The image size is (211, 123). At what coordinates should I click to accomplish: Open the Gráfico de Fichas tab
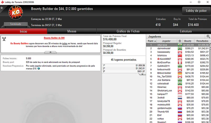coord(128,31)
